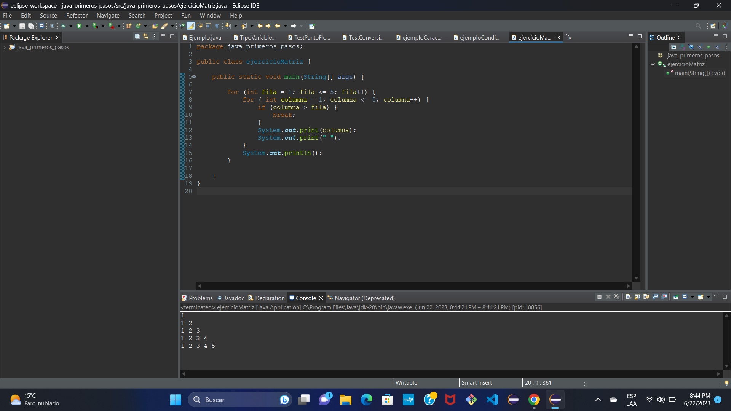The image size is (731, 411).
Task: Click the Buscar search box in taskbar
Action: point(240,400)
